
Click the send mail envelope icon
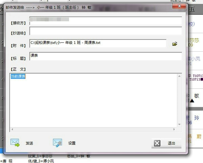[15, 143]
